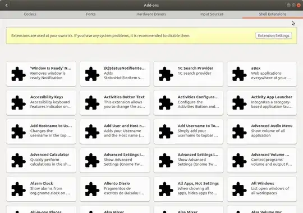Go back using the header arrow
Viewport: 303px width, 213px height.
[6, 5]
